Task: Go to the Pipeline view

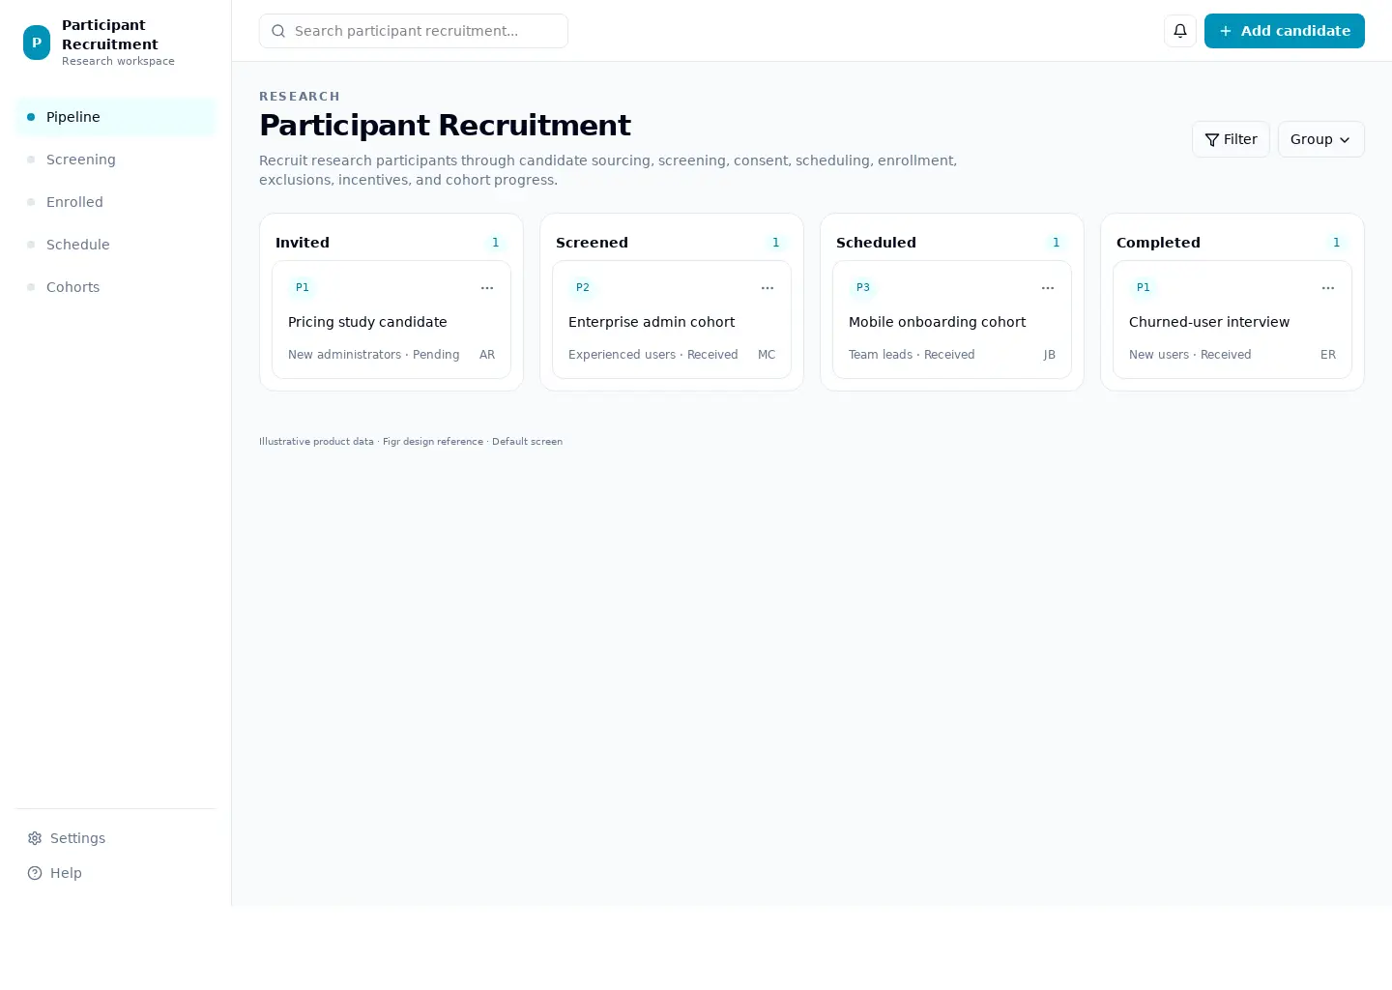Action: [x=116, y=117]
